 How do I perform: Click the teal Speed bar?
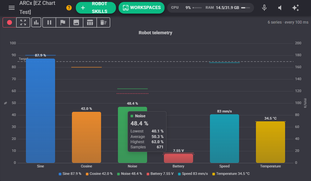[224, 138]
